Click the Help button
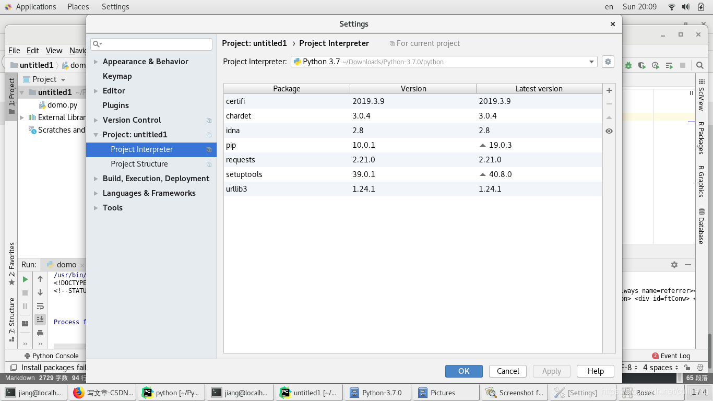 596,371
